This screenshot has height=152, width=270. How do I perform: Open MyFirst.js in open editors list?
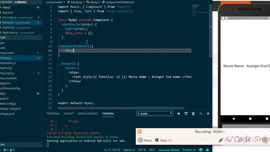[21, 27]
